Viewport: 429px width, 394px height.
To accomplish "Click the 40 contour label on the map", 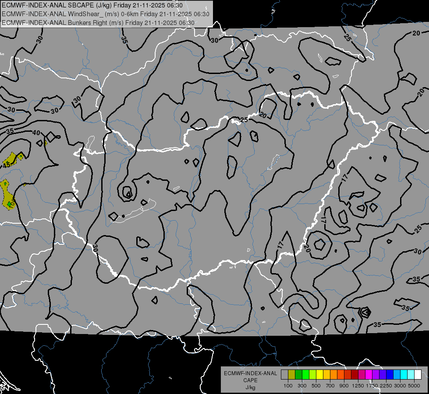I will pos(36,133).
